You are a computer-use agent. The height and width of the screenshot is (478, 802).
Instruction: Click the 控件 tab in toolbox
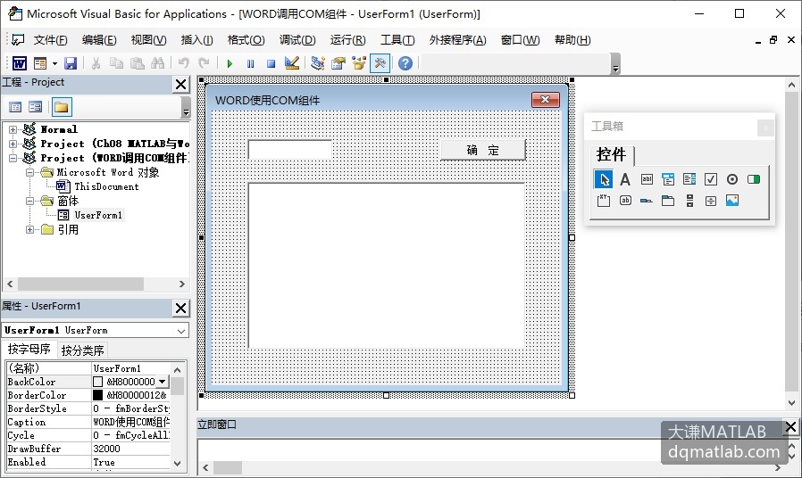[611, 154]
